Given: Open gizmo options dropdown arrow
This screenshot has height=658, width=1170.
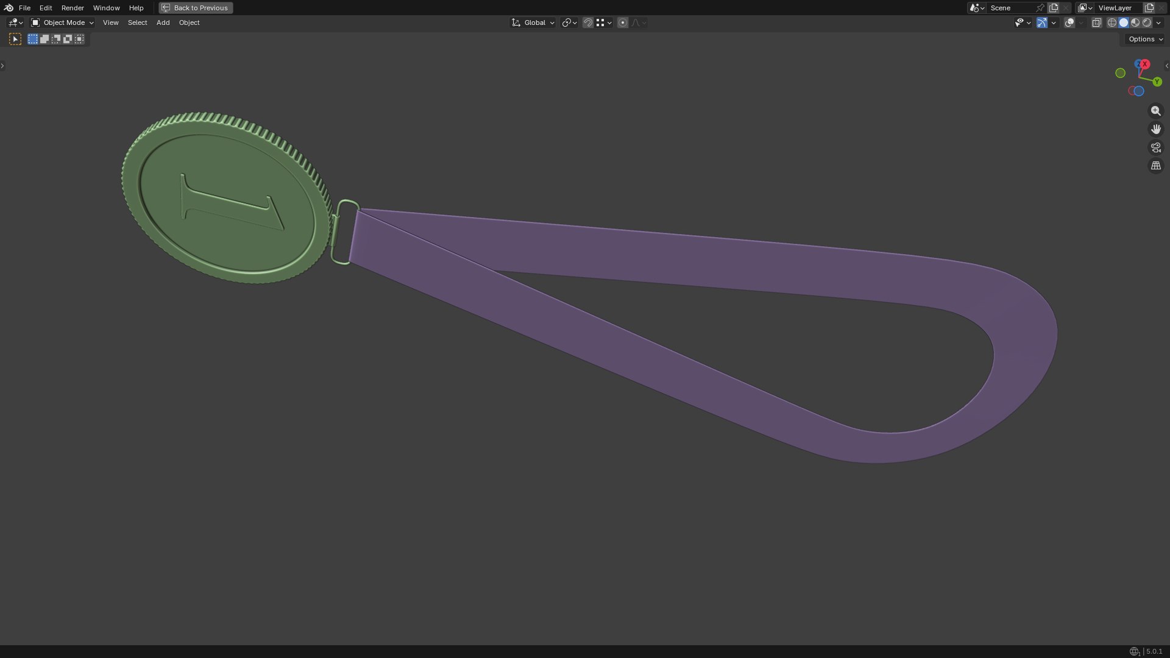Looking at the screenshot, I should (x=1054, y=23).
